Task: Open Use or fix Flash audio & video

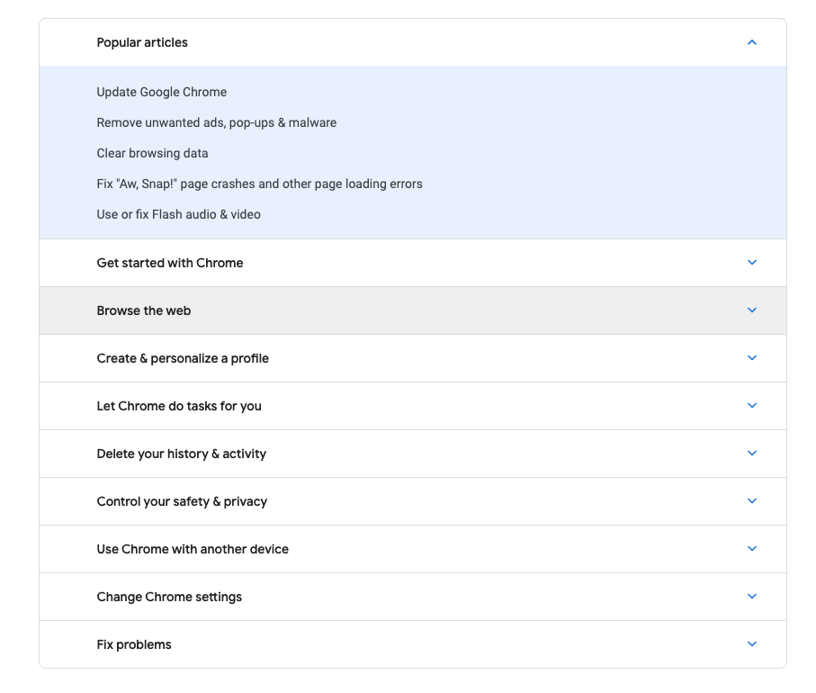Action: (x=178, y=214)
